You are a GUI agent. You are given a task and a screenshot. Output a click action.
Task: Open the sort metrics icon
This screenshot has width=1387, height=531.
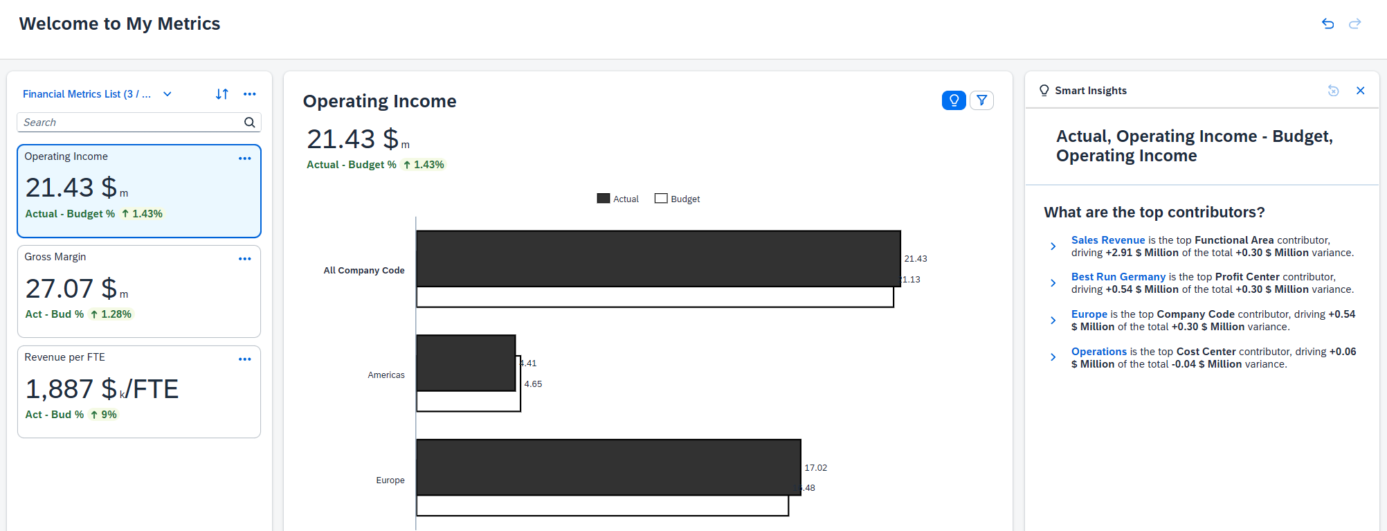tap(221, 93)
